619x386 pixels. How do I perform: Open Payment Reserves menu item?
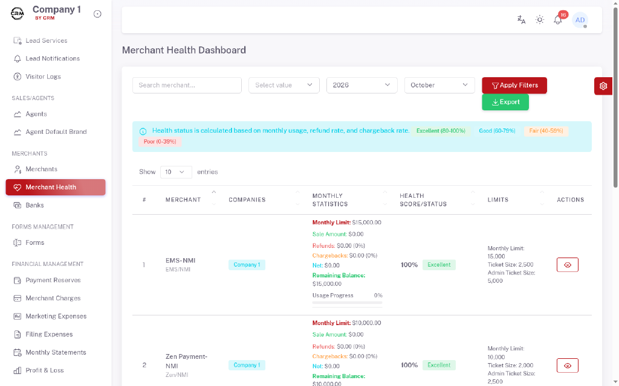tap(56, 280)
